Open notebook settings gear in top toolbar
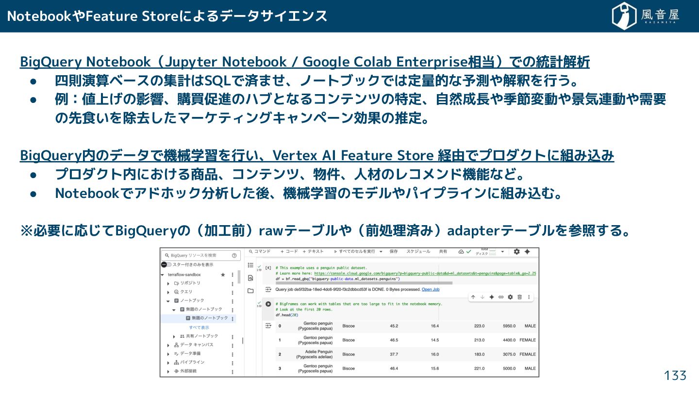 tap(516, 252)
